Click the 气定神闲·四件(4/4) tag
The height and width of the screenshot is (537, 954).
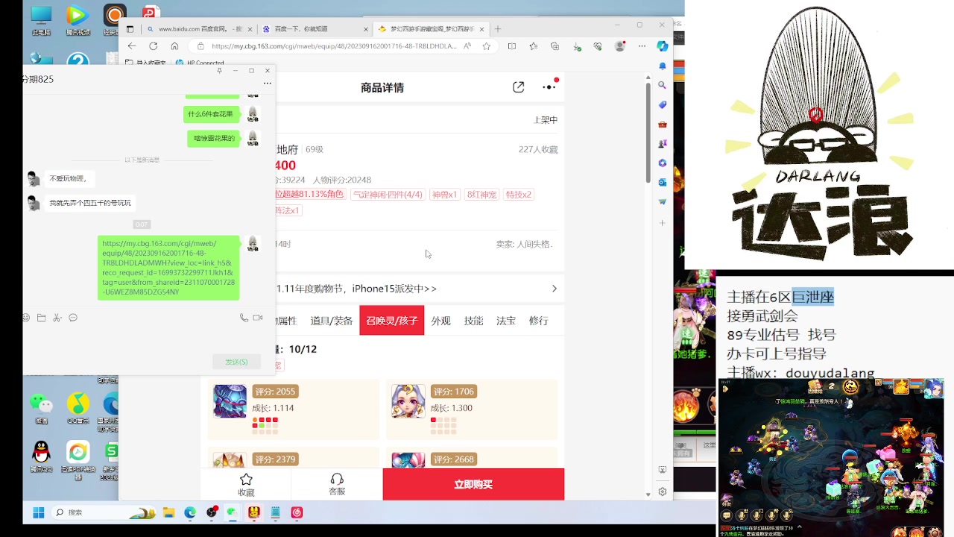click(388, 195)
